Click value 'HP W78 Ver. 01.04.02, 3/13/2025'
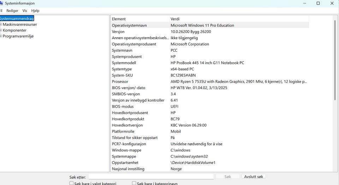 [199, 88]
